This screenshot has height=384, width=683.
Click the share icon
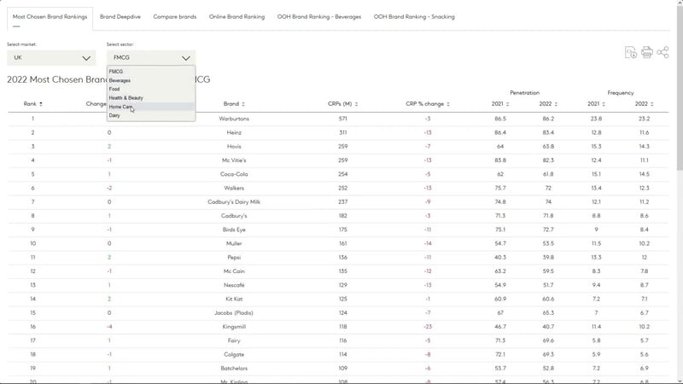pyautogui.click(x=663, y=53)
